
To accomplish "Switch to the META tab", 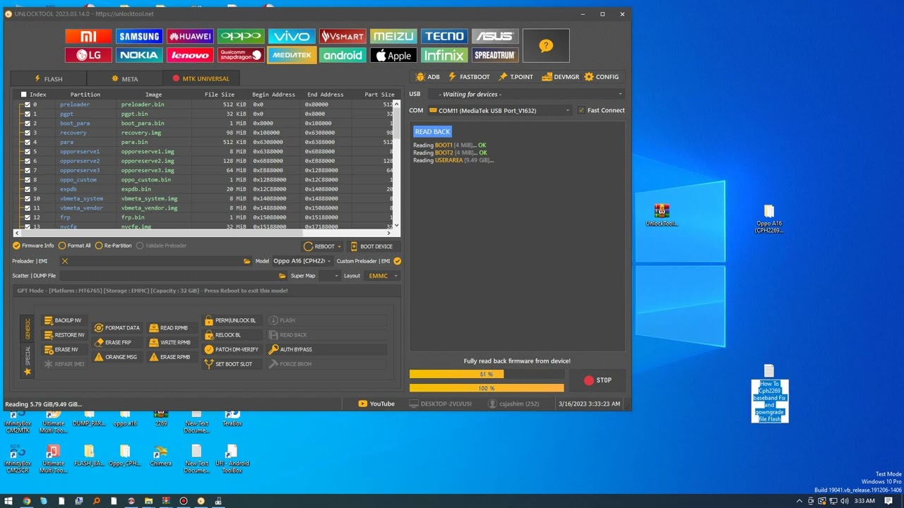I will (x=125, y=79).
